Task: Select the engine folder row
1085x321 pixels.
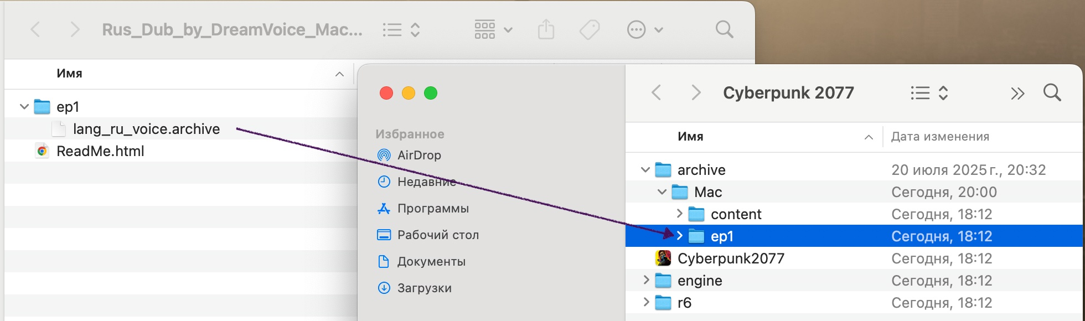Action: tap(854, 280)
